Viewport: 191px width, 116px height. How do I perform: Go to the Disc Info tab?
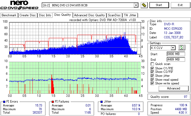click(45, 15)
